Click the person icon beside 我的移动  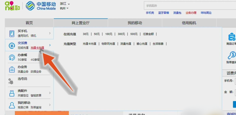(12, 105)
